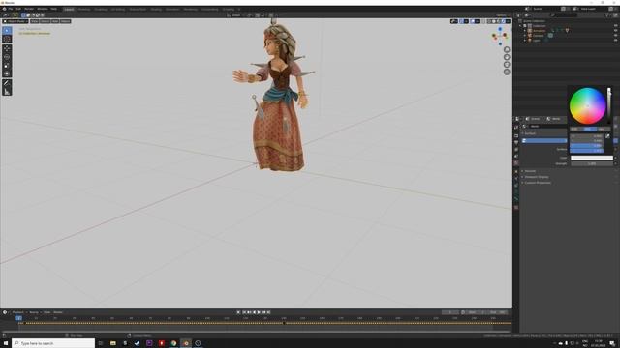Click the viewport pan (hand) gizmo button
The image size is (620, 348).
pyautogui.click(x=507, y=57)
